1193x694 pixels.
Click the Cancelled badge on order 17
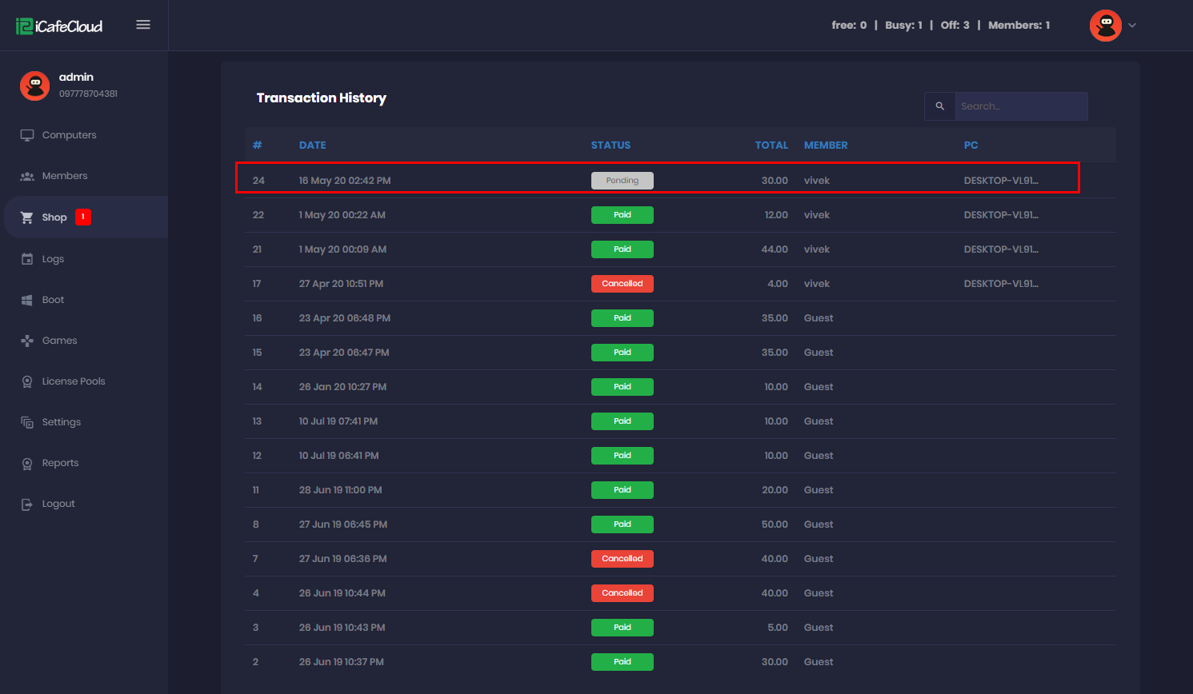(x=622, y=284)
